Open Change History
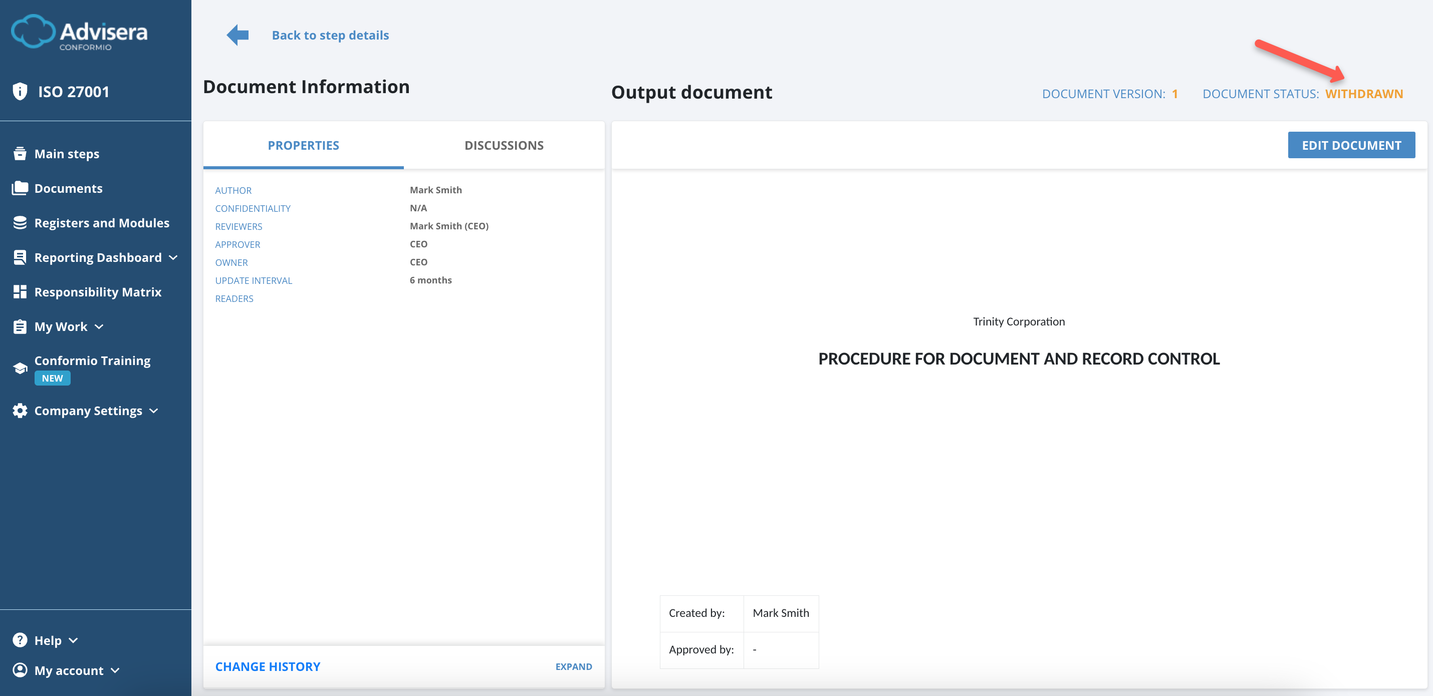 pos(268,666)
